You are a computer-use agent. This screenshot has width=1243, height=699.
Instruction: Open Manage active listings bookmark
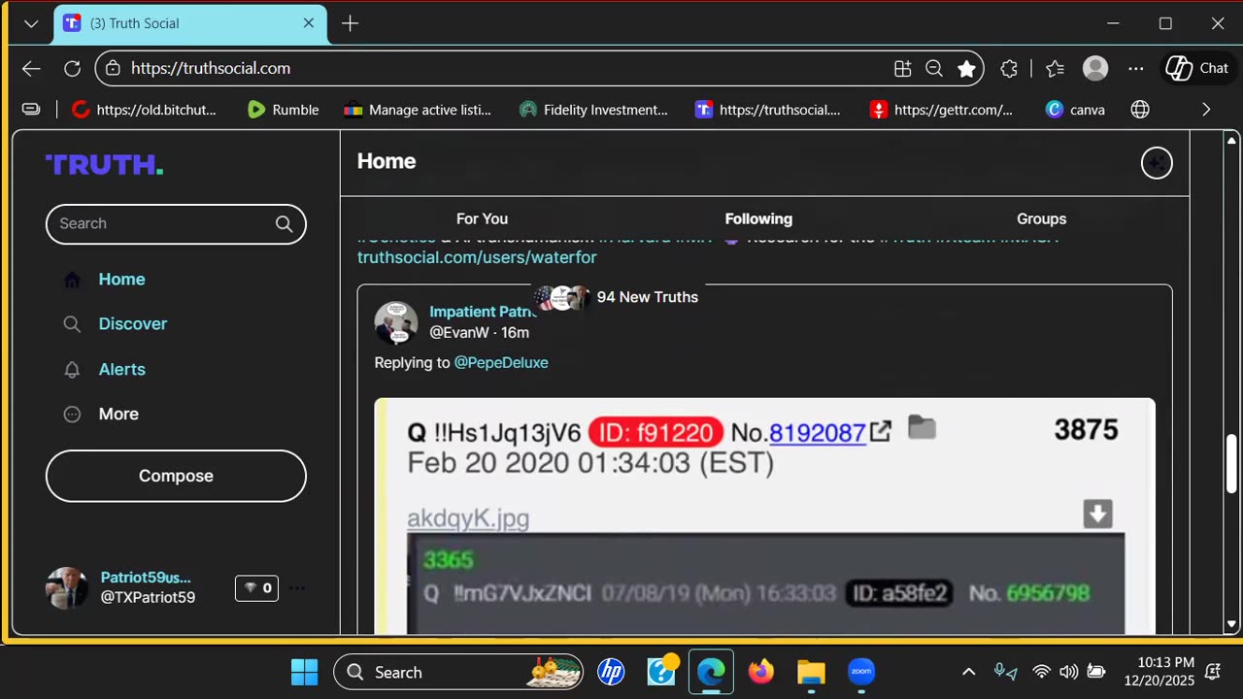(x=418, y=110)
